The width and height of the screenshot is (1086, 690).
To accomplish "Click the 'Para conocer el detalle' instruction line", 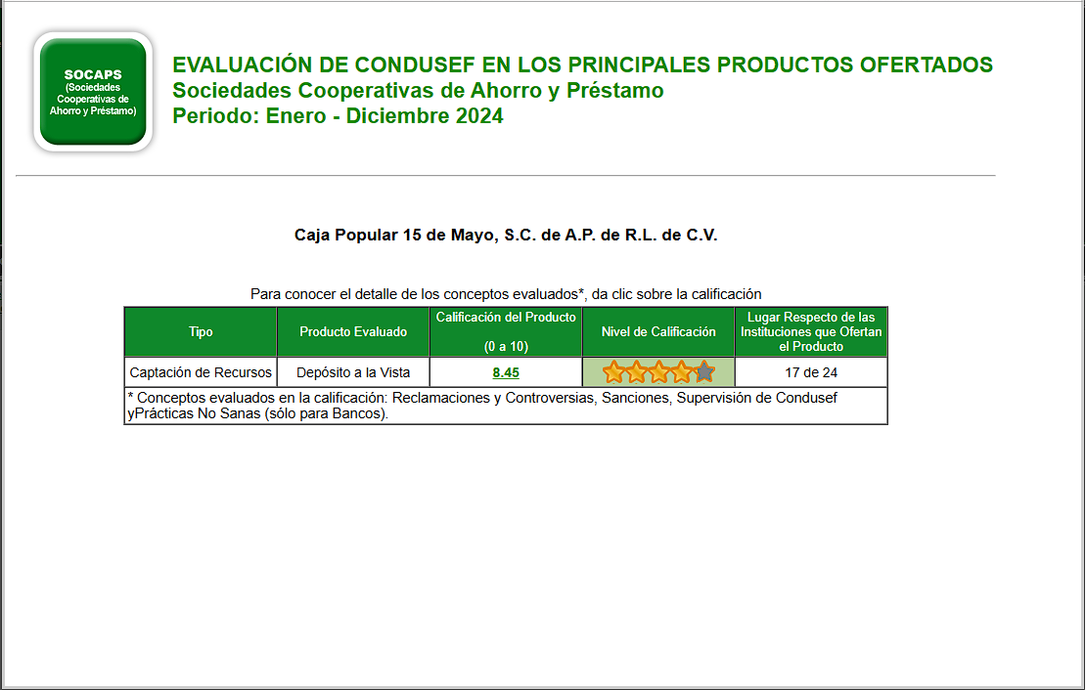I will [x=506, y=294].
